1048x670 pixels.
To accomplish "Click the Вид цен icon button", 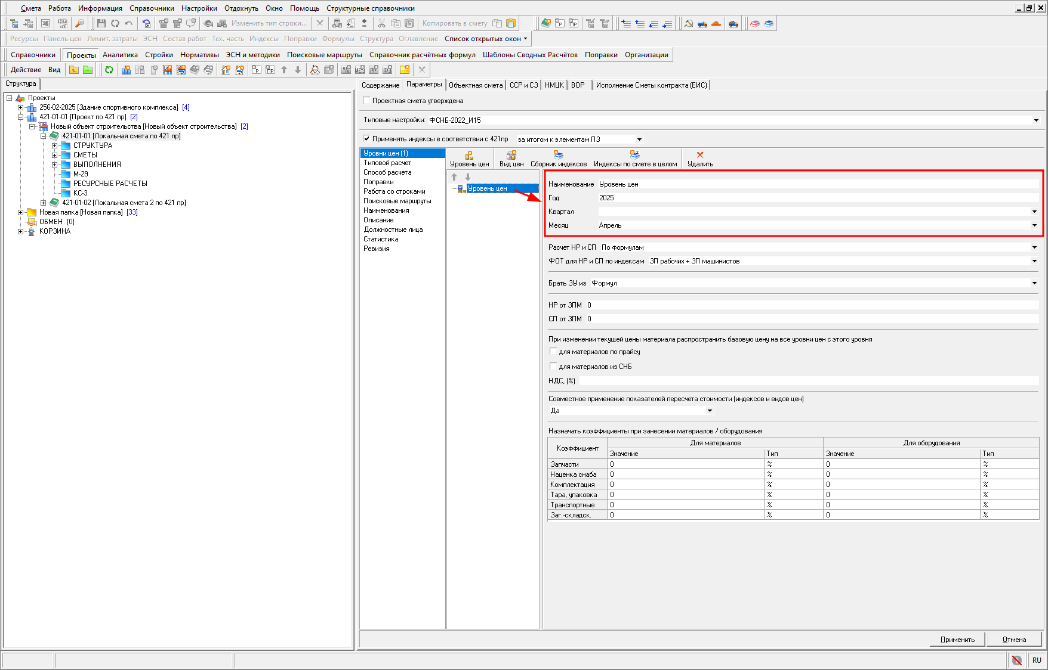I will [x=511, y=159].
